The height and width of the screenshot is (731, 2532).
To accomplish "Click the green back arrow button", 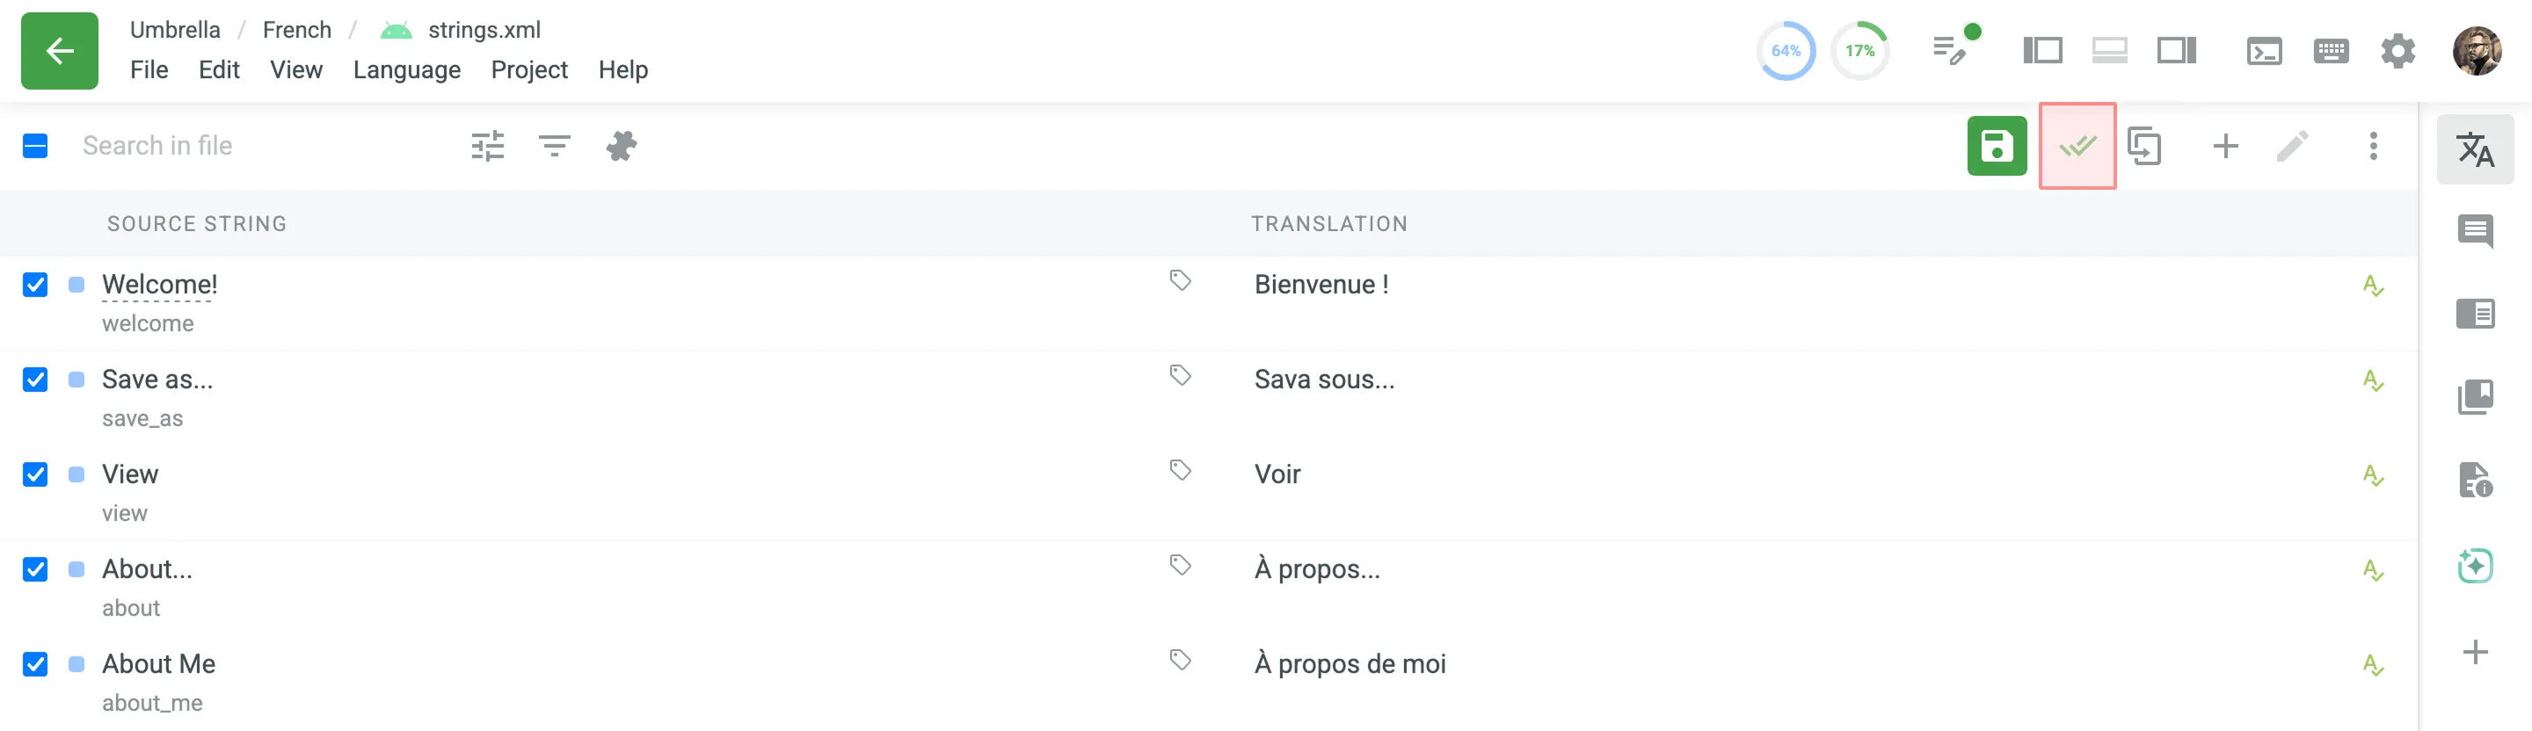I will [x=59, y=51].
